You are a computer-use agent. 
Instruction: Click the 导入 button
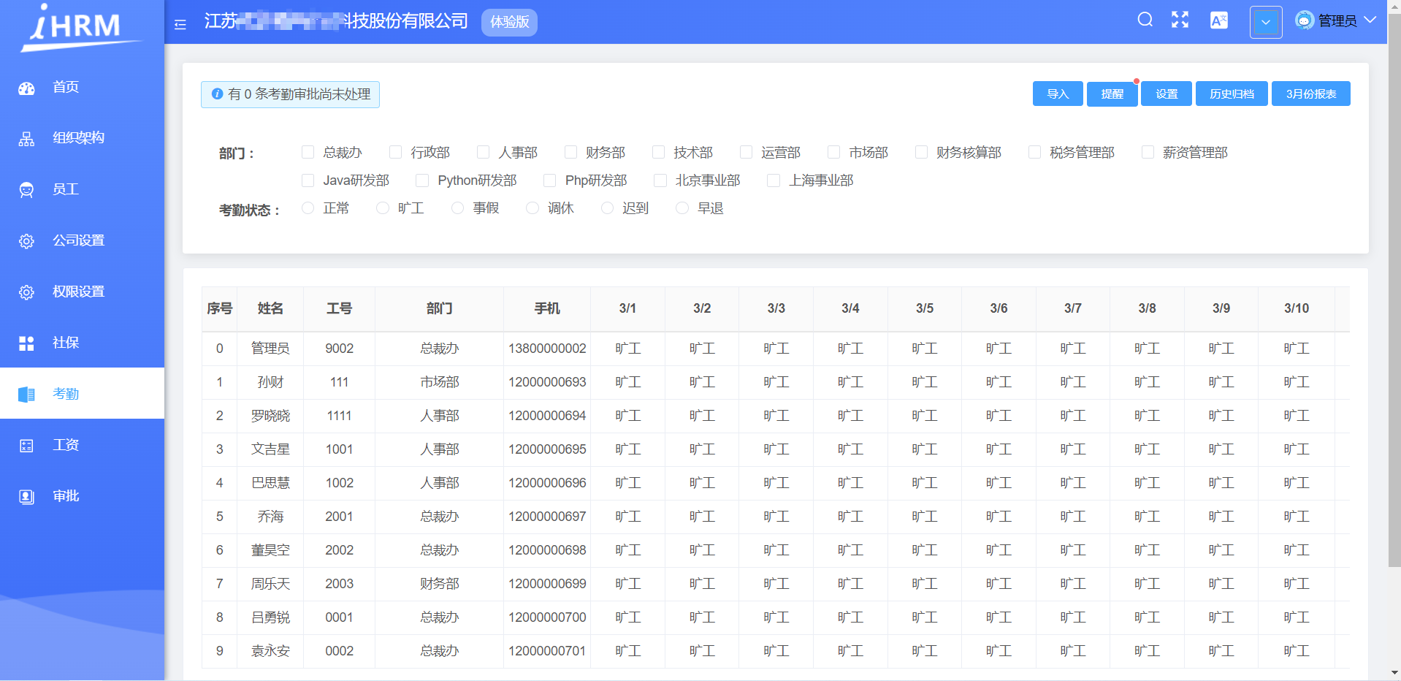click(x=1058, y=94)
